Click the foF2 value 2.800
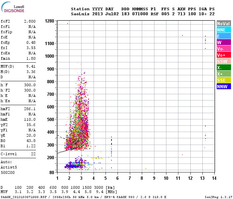Image resolution: width=233 pixels, height=199 pixels. [30, 21]
